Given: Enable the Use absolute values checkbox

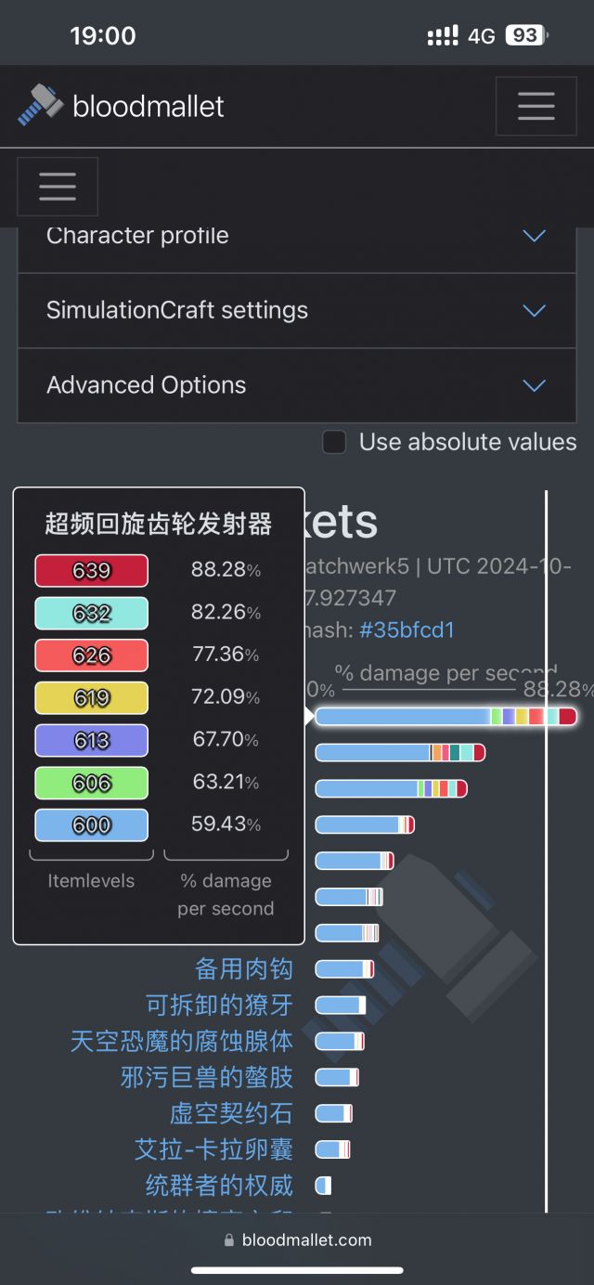Looking at the screenshot, I should click(334, 442).
